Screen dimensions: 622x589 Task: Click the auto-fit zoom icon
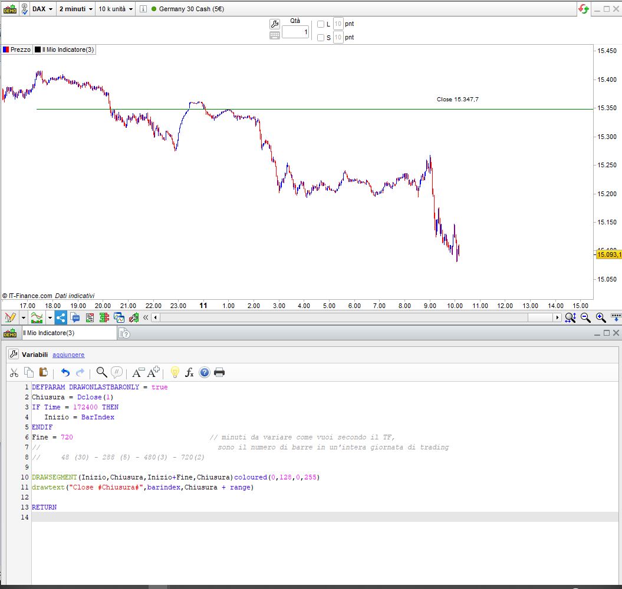pyautogui.click(x=571, y=317)
